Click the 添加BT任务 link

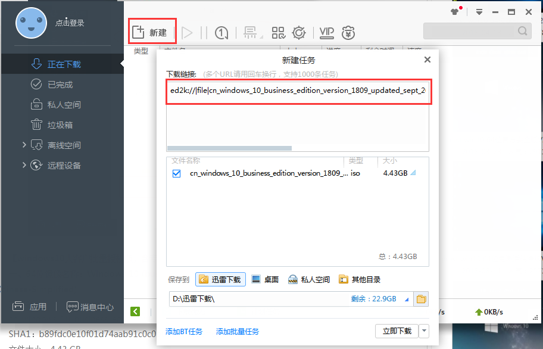tap(184, 331)
